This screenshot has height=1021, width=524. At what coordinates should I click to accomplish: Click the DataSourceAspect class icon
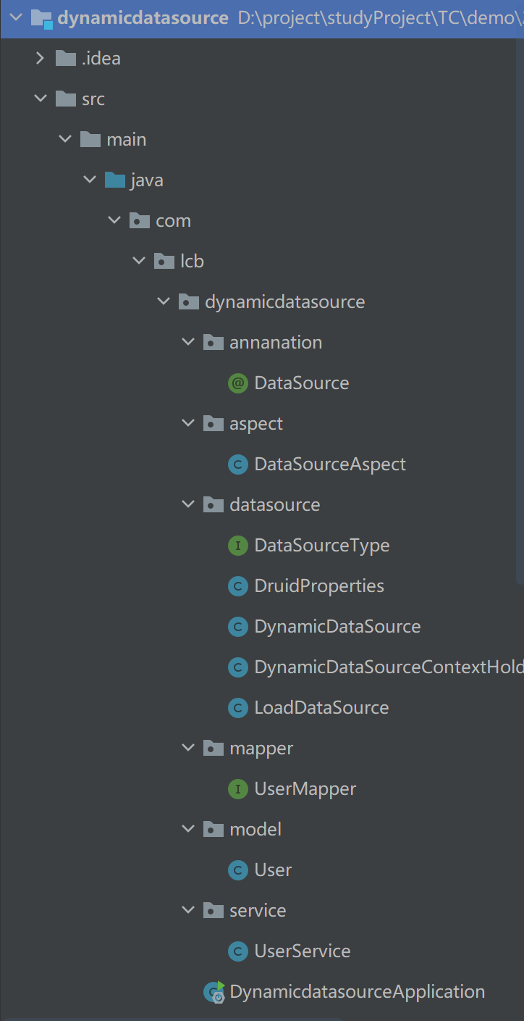click(x=237, y=464)
